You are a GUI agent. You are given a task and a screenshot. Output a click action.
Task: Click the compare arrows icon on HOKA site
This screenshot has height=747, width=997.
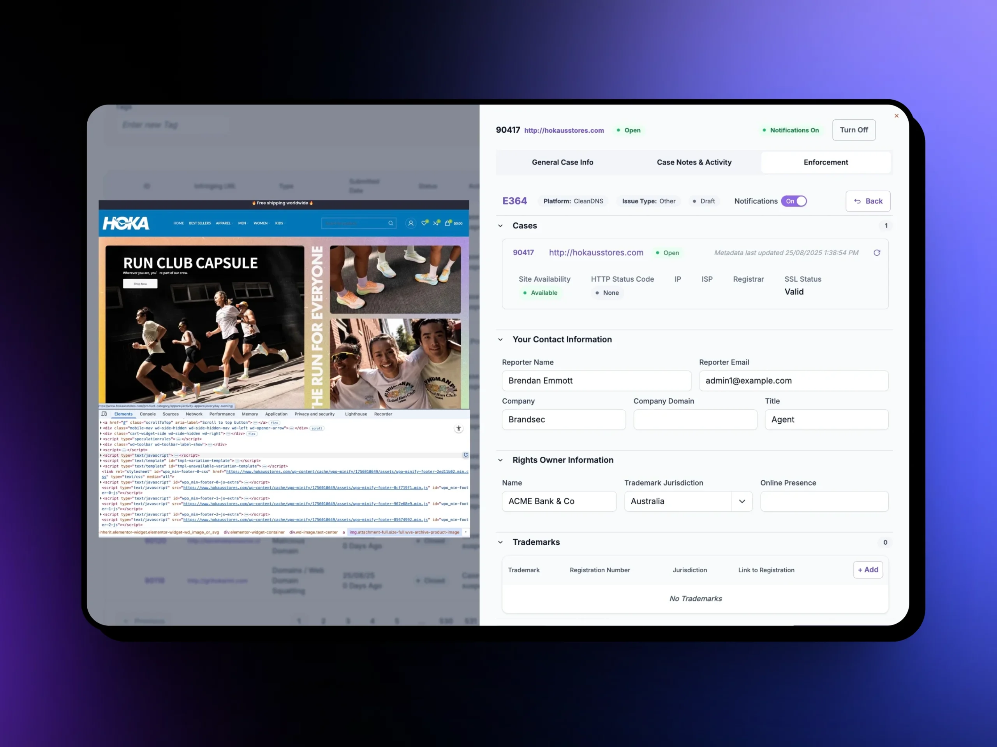click(436, 223)
